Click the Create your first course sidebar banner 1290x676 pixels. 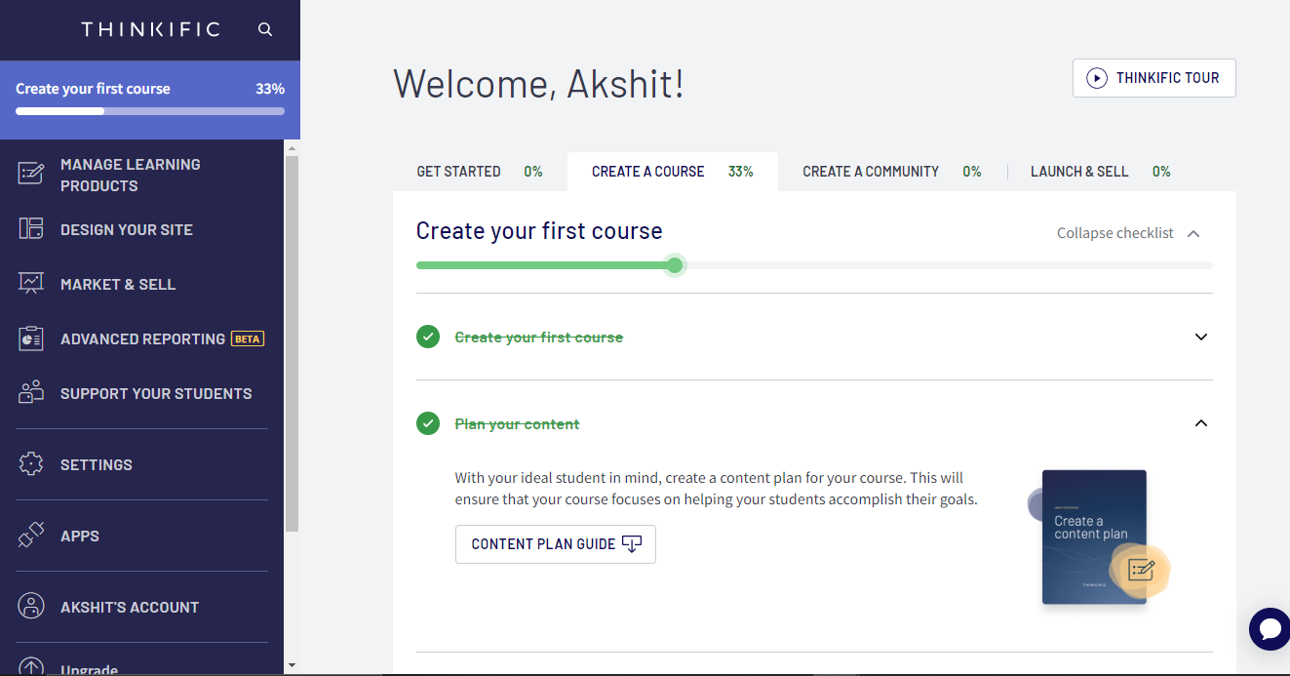150,100
